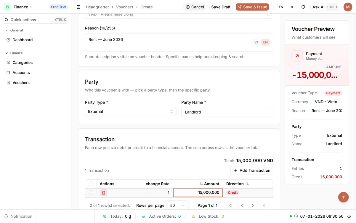The image size is (356, 223).
Task: Click Low Stock warning icon
Action: pyautogui.click(x=193, y=216)
